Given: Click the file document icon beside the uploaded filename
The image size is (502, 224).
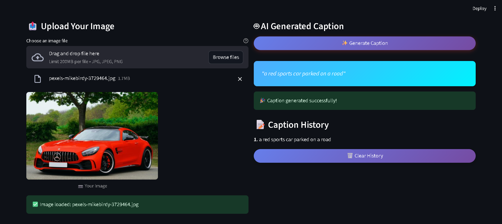Looking at the screenshot, I should click(38, 79).
